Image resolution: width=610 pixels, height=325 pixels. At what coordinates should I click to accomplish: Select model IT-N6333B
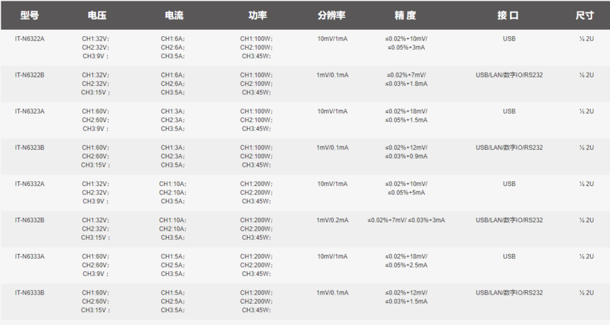30,292
